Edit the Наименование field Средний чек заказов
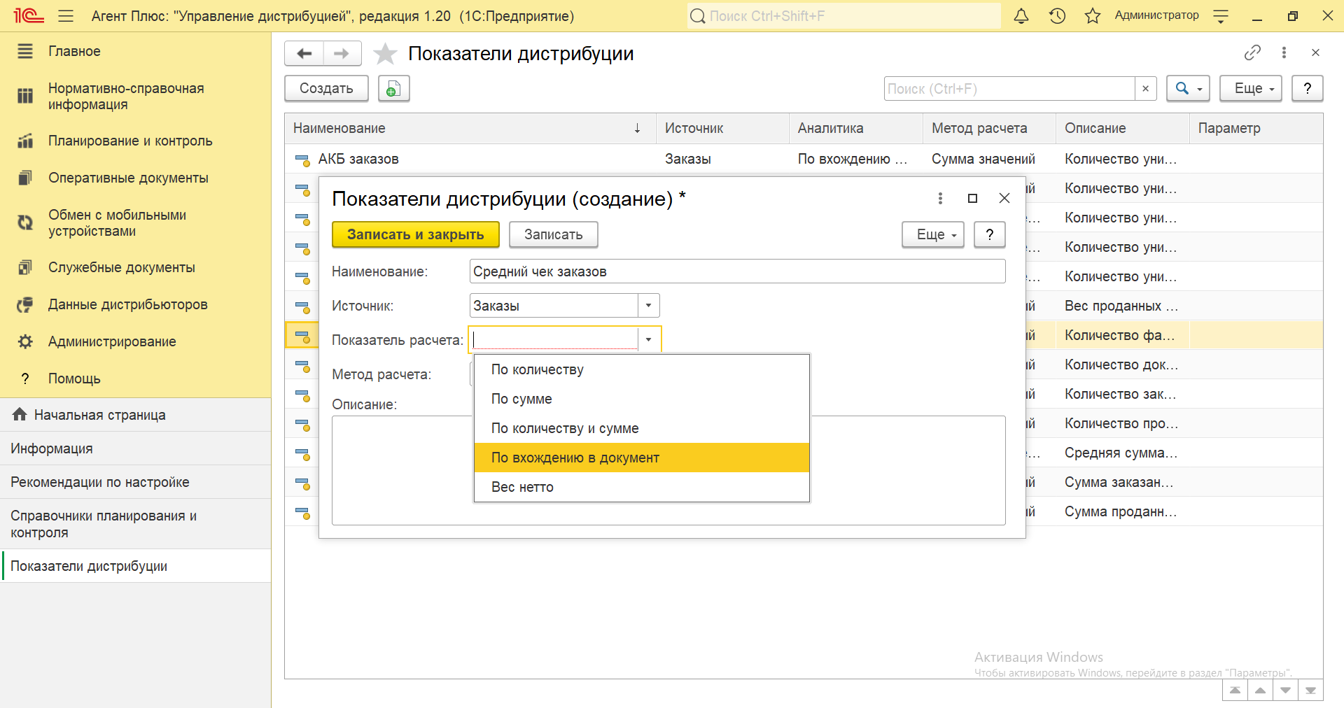The width and height of the screenshot is (1344, 708). tap(738, 272)
